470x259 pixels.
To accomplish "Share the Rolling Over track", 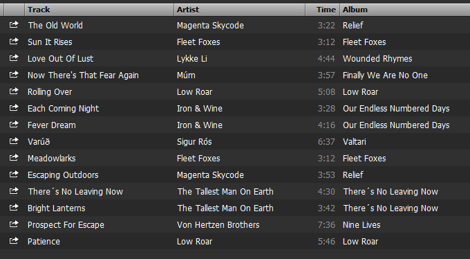I will (x=14, y=91).
